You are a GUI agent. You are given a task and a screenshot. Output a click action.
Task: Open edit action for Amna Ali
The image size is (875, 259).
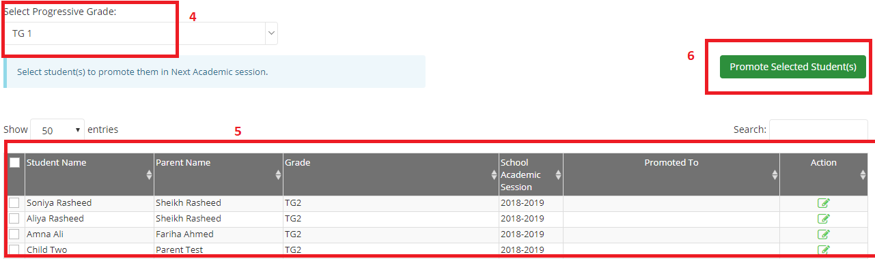coord(824,234)
